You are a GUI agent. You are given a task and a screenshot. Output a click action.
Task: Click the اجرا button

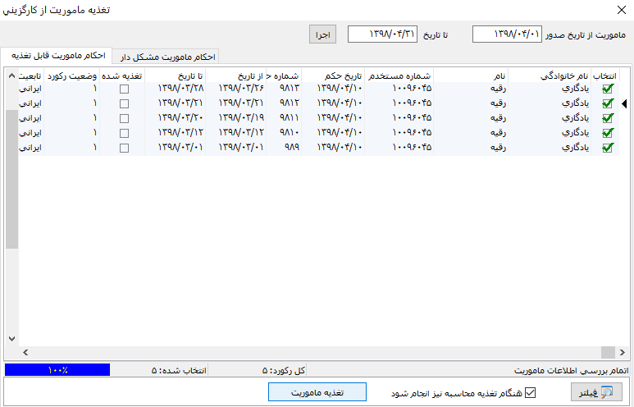tap(322, 34)
